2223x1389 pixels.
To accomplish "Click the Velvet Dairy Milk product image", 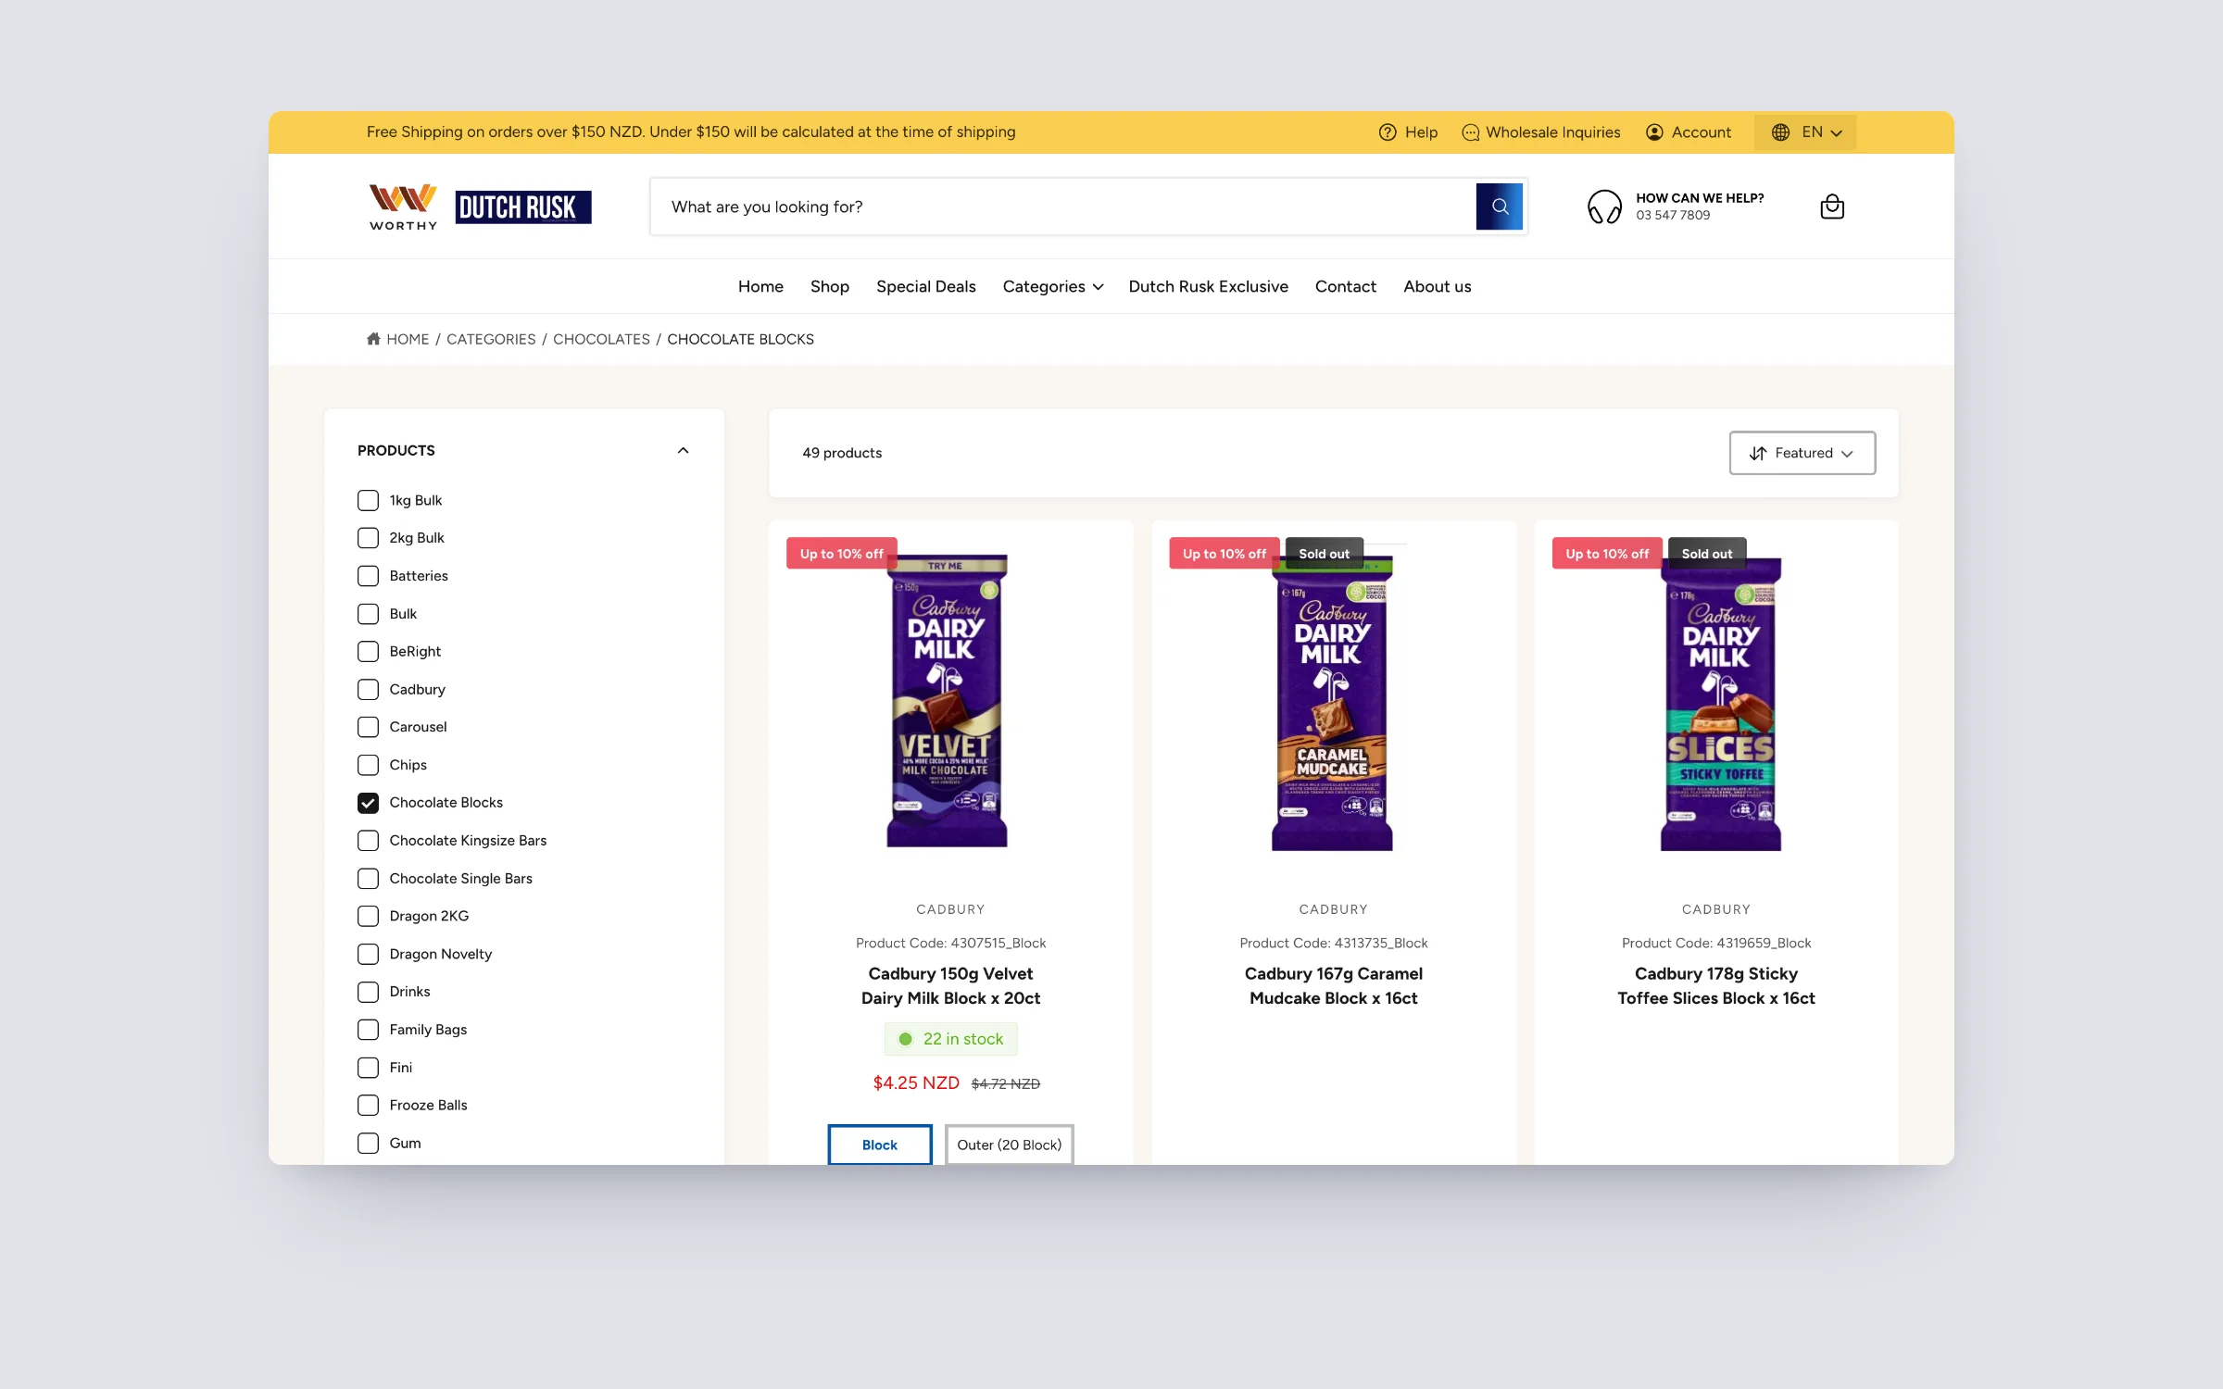I will click(947, 701).
